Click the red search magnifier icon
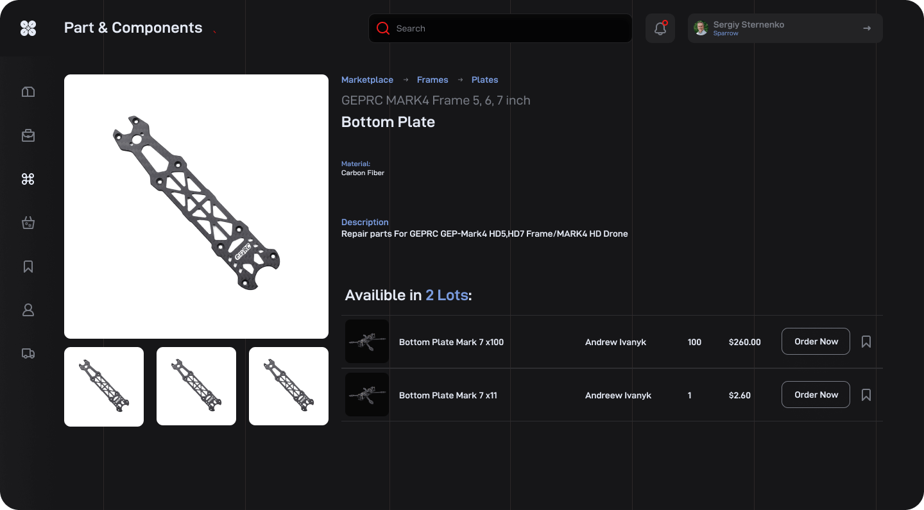924x510 pixels. click(x=383, y=28)
